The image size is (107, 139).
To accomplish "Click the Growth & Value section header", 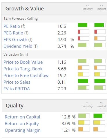I will pos(25,9).
